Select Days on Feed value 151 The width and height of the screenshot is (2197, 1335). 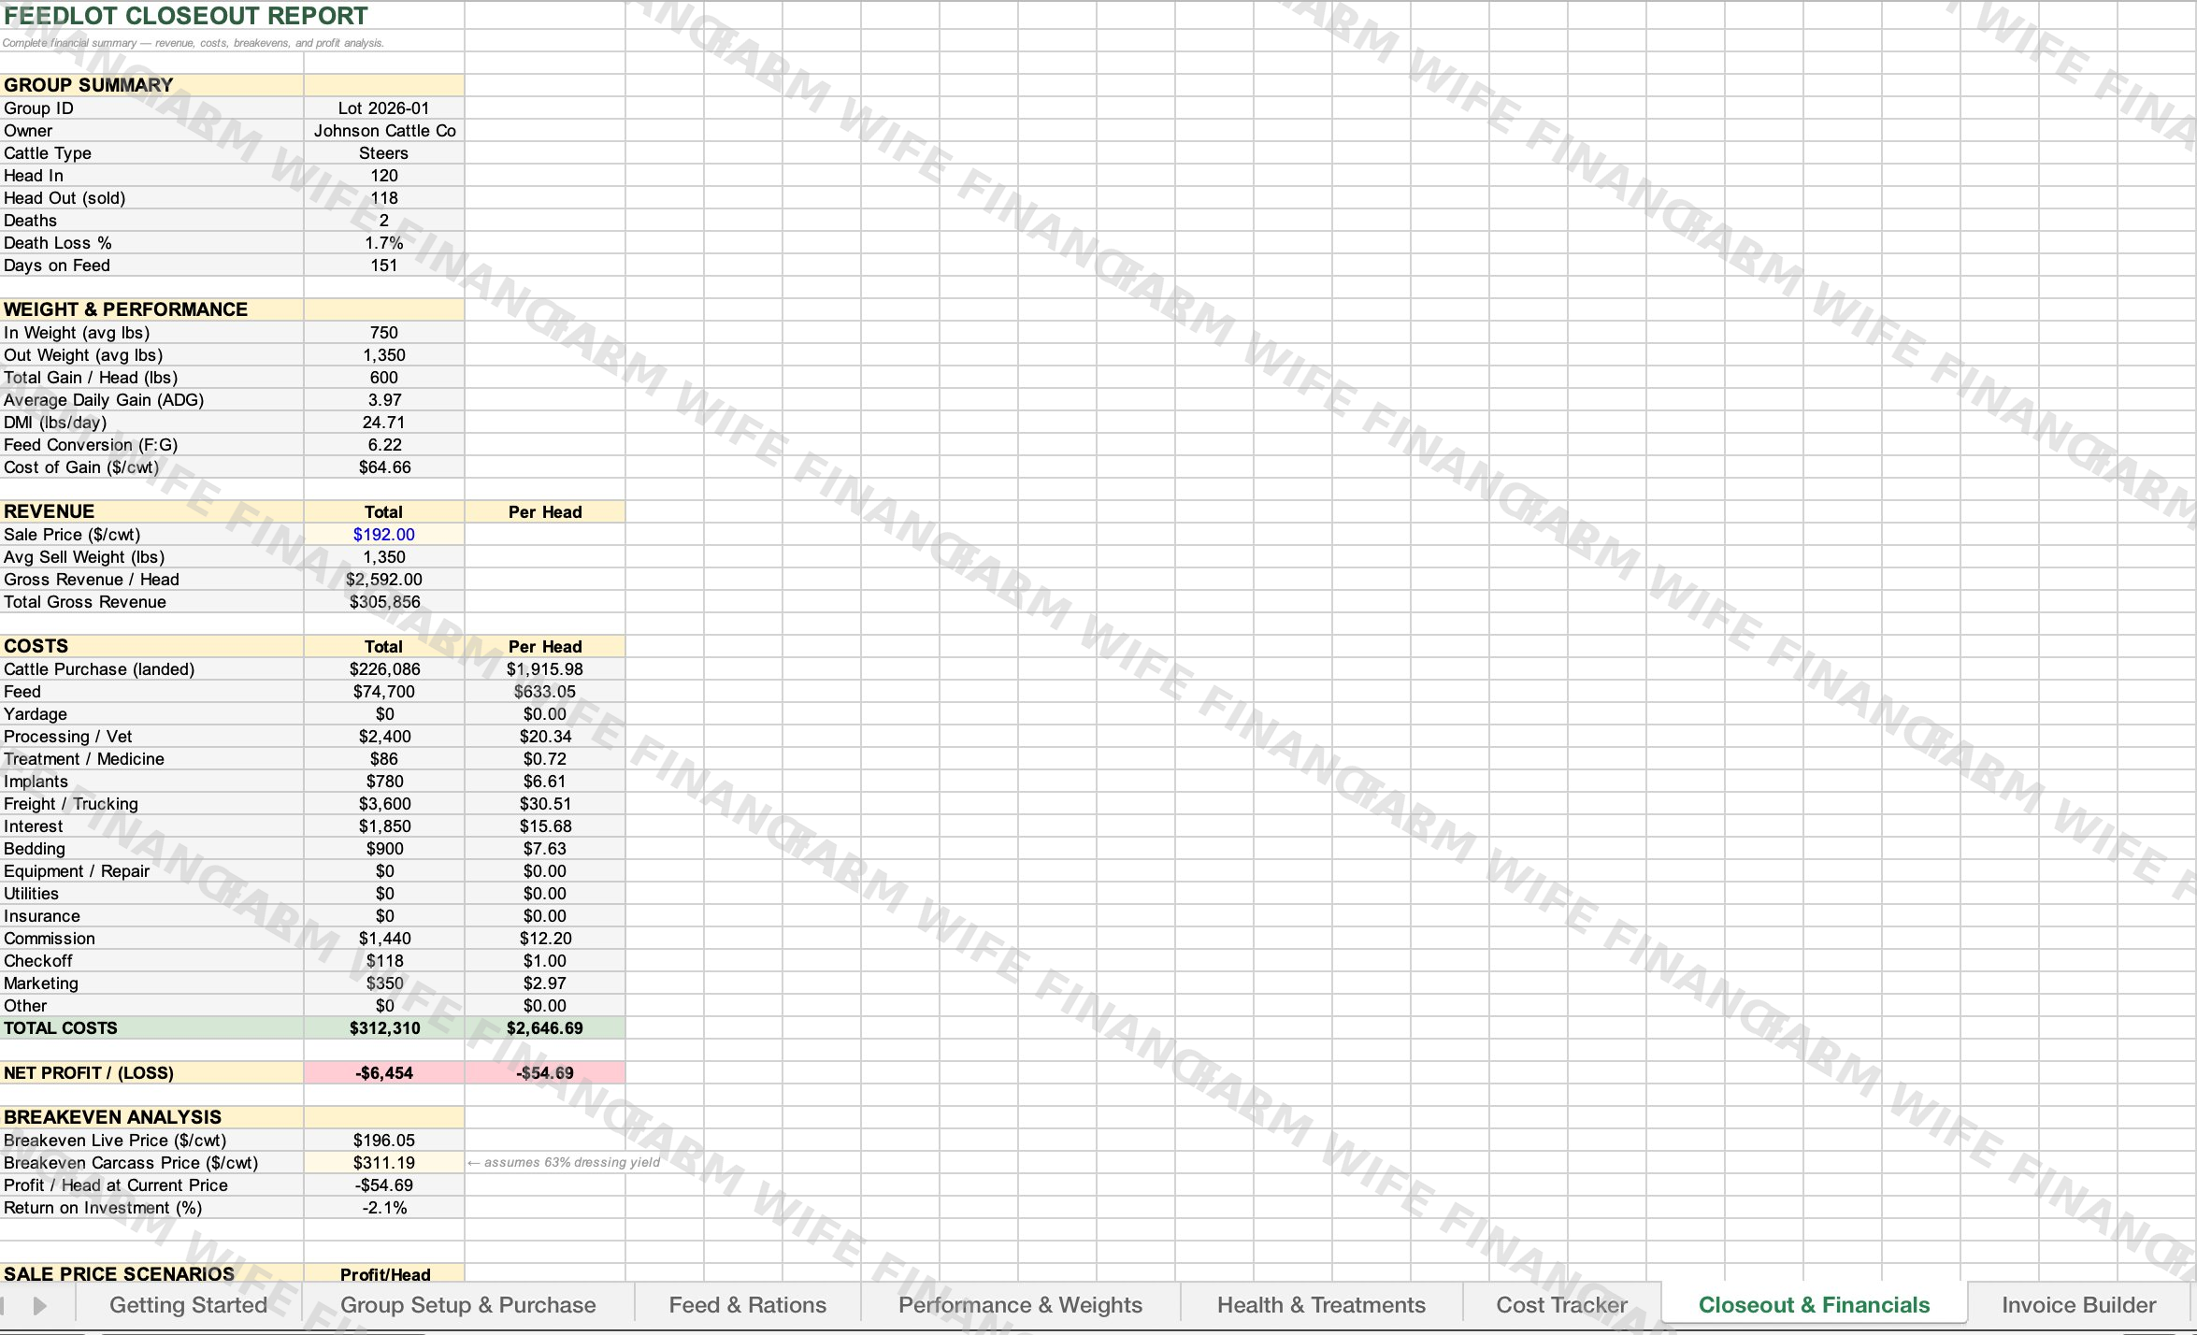(x=383, y=266)
